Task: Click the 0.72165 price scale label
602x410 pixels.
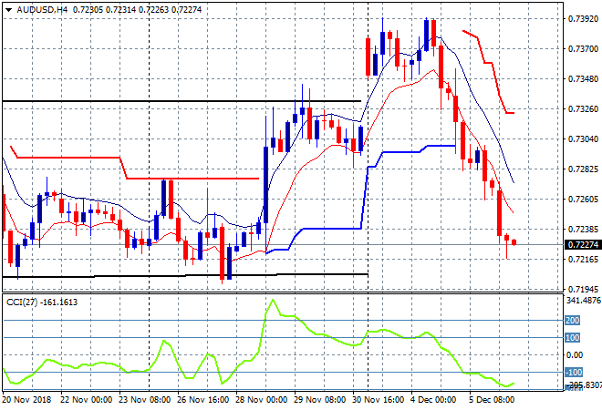Action: pos(583,260)
